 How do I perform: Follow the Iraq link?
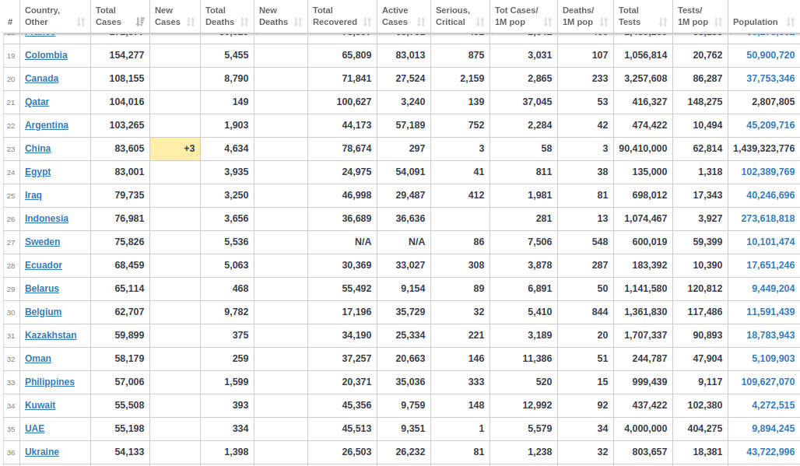pos(33,195)
